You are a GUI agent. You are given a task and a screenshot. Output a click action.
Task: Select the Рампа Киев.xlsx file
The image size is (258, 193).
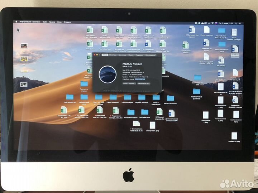(105, 45)
